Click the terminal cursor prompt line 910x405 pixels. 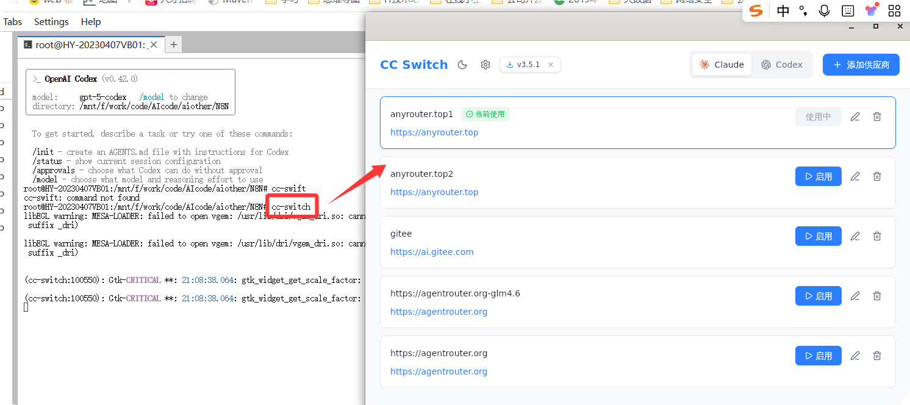click(26, 307)
